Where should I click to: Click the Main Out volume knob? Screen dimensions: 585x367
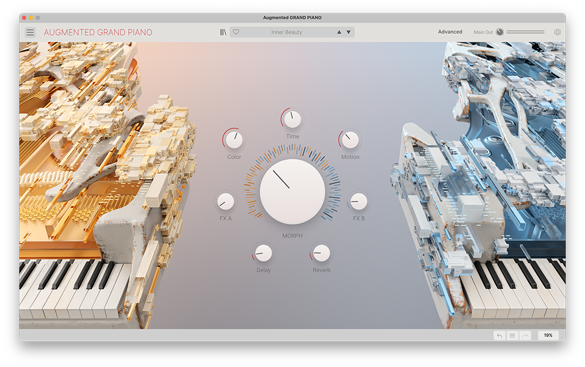500,32
